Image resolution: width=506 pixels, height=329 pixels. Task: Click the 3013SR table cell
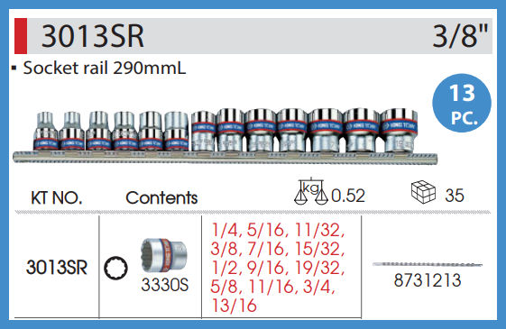coord(57,268)
